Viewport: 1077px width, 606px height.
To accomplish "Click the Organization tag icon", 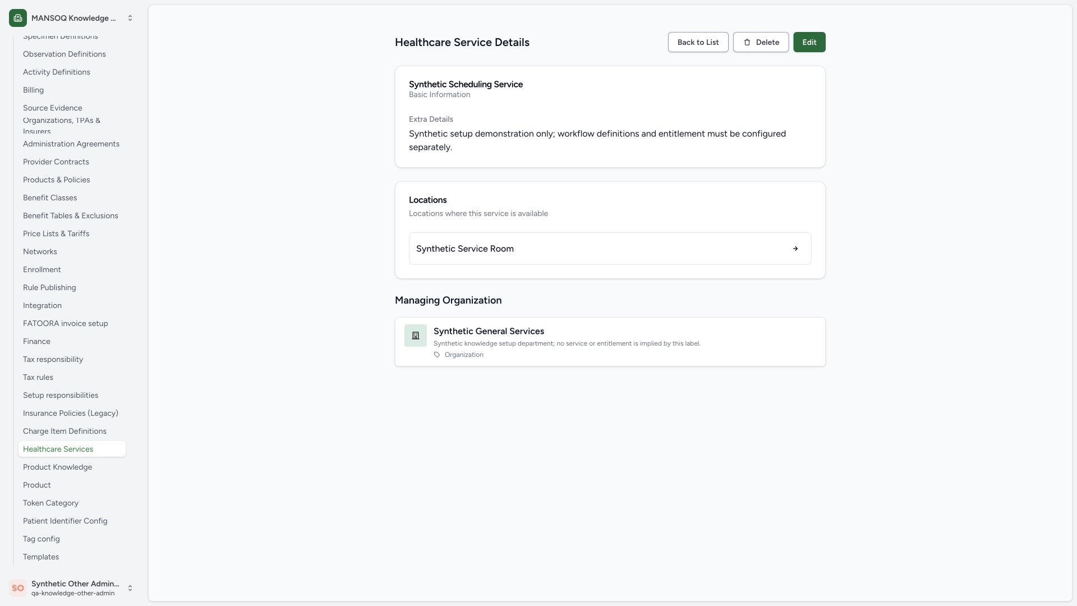I will coord(437,355).
